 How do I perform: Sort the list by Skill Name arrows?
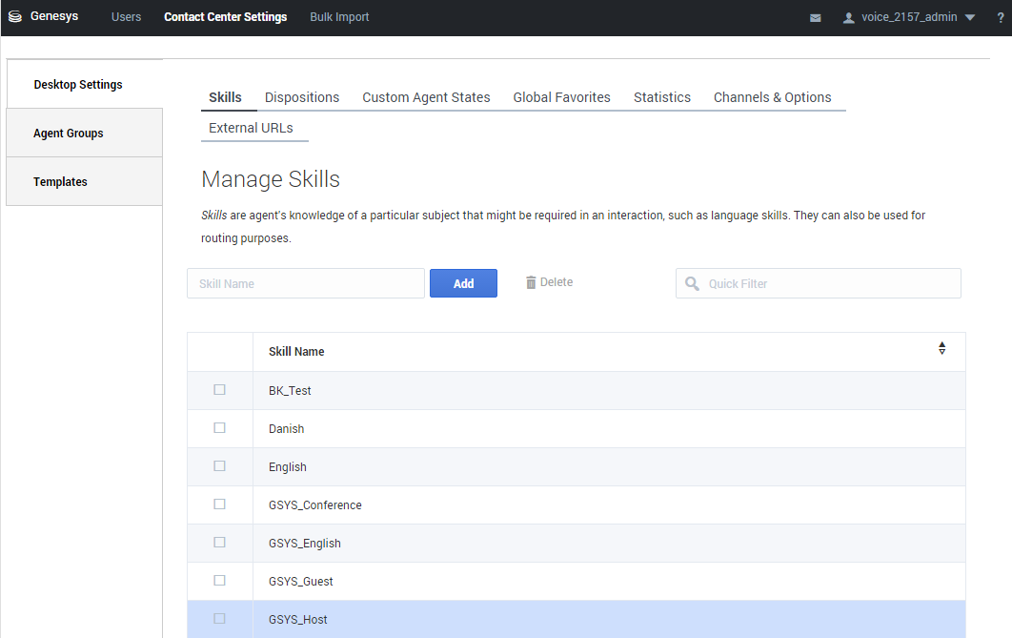[941, 349]
